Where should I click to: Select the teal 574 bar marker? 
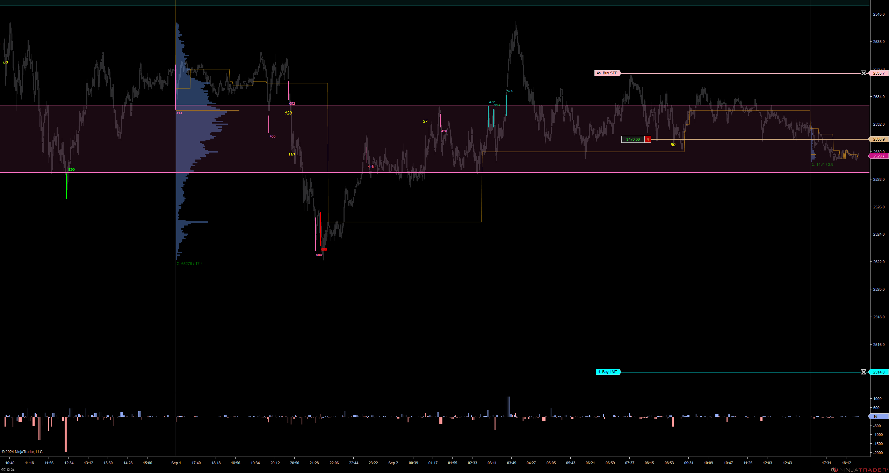tap(506, 105)
